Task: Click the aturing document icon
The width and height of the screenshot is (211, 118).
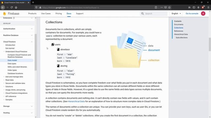Action: (58, 66)
